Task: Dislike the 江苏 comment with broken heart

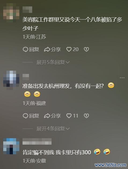Action: coord(86,50)
